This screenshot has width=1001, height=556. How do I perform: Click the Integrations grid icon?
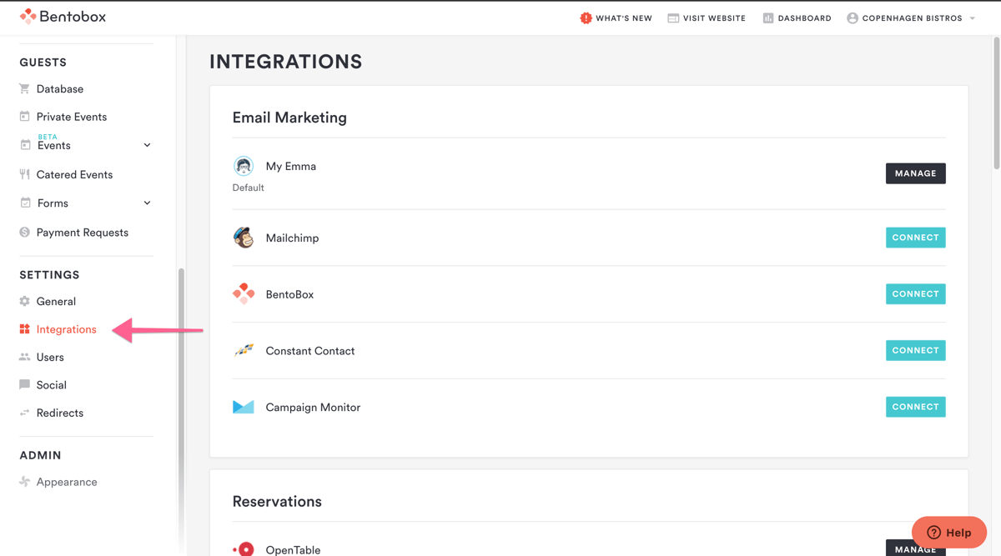[x=24, y=329]
